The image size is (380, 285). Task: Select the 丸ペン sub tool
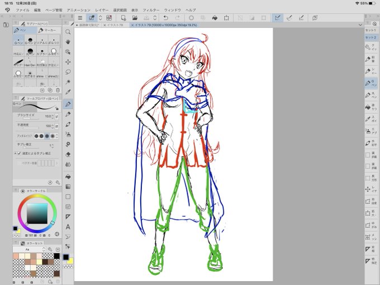30,51
